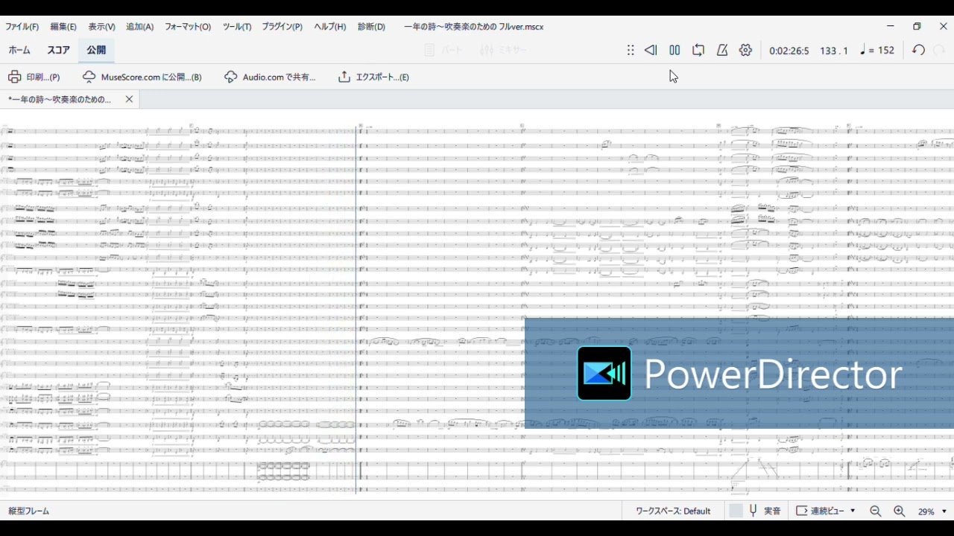
Task: Open the 編集(E) menu
Action: (x=63, y=27)
